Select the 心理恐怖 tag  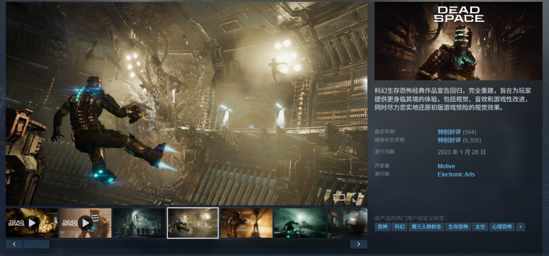coord(502,226)
